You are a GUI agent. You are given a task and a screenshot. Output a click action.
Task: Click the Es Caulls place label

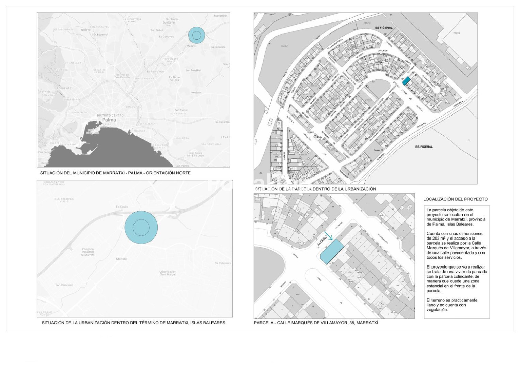click(x=122, y=207)
